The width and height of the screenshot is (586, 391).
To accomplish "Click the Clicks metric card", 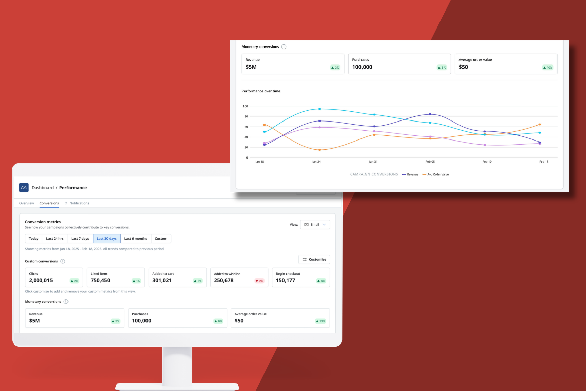I will tap(54, 278).
